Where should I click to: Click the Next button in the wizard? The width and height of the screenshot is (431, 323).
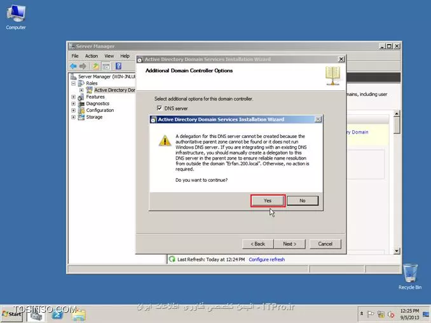pyautogui.click(x=289, y=244)
